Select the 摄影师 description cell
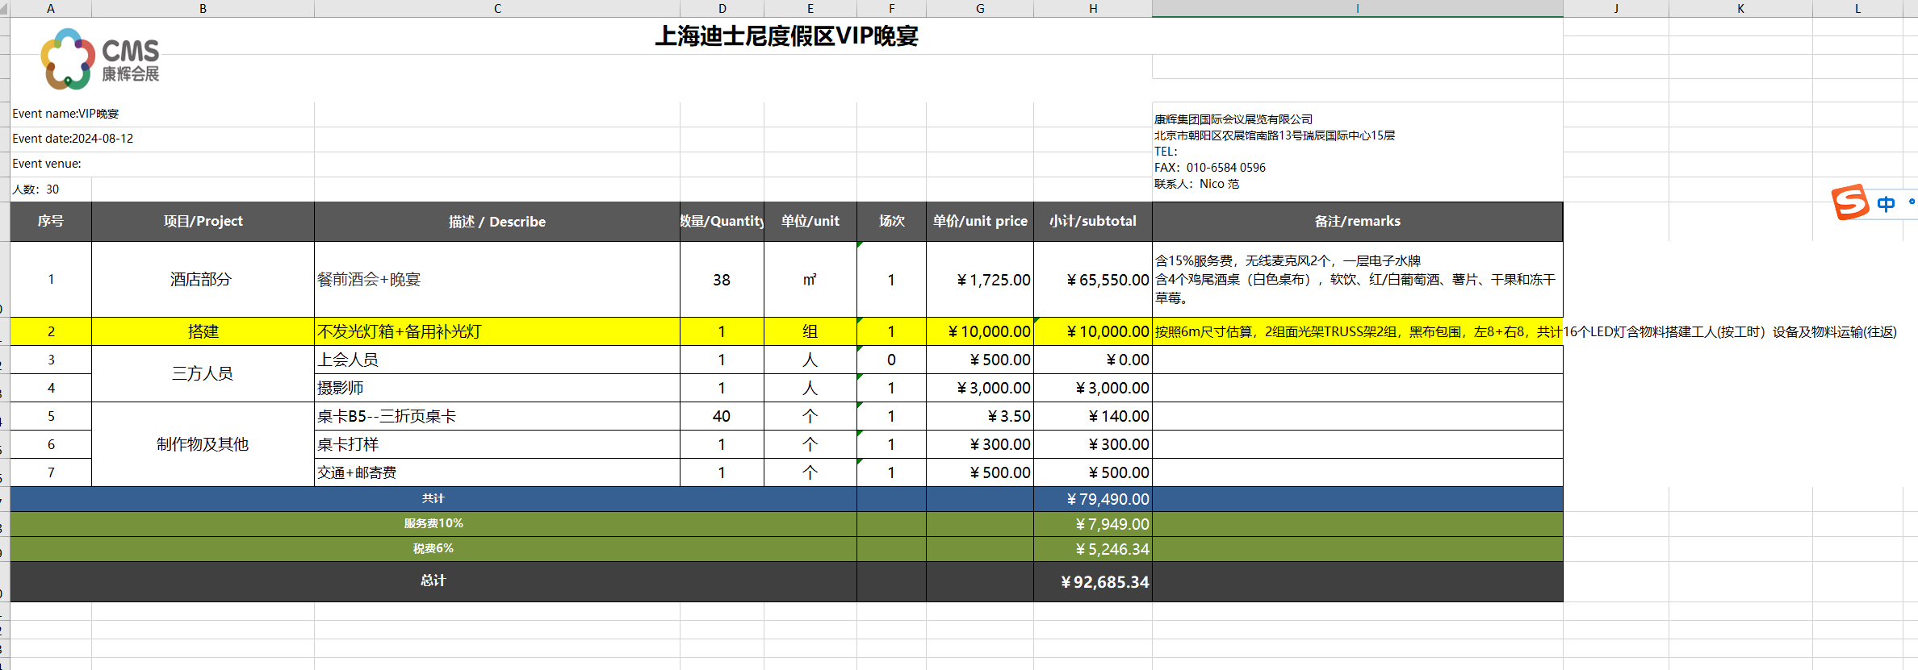The height and width of the screenshot is (670, 1918). pos(496,388)
